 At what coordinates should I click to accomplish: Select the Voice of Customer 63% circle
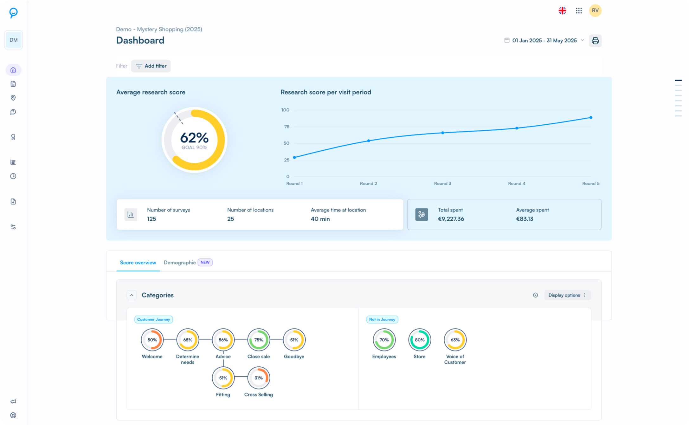[455, 340]
